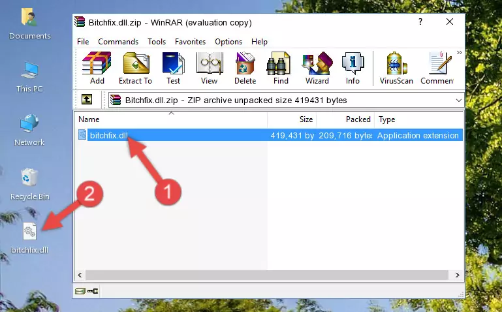Select the Network desktop icon

pyautogui.click(x=29, y=130)
